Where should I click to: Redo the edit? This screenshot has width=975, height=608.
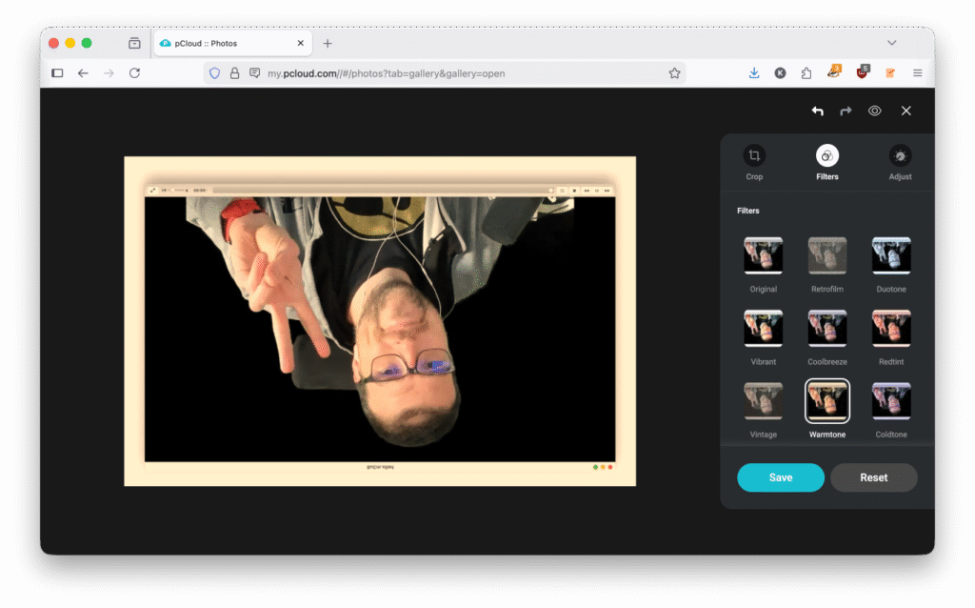click(x=846, y=111)
